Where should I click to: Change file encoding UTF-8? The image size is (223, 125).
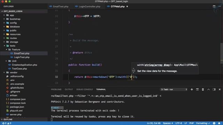pos(179,123)
